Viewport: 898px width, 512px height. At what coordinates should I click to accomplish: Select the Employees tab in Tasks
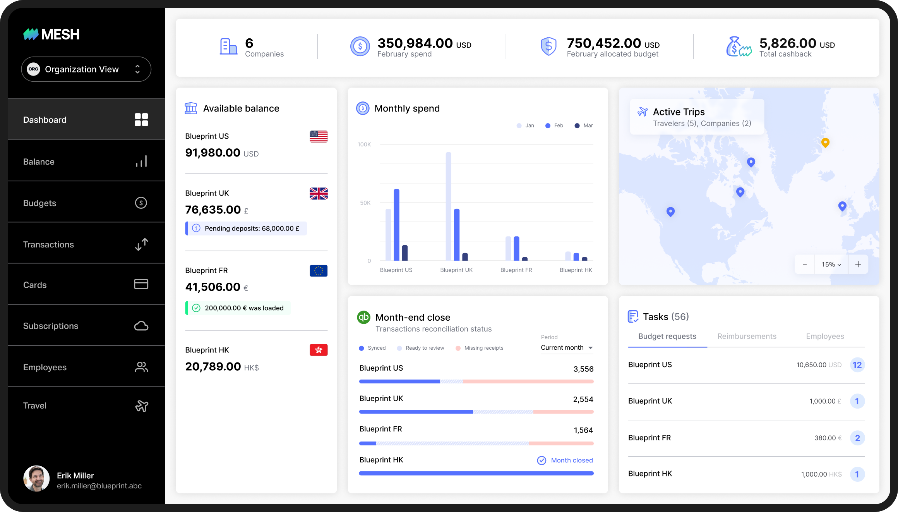pos(824,336)
